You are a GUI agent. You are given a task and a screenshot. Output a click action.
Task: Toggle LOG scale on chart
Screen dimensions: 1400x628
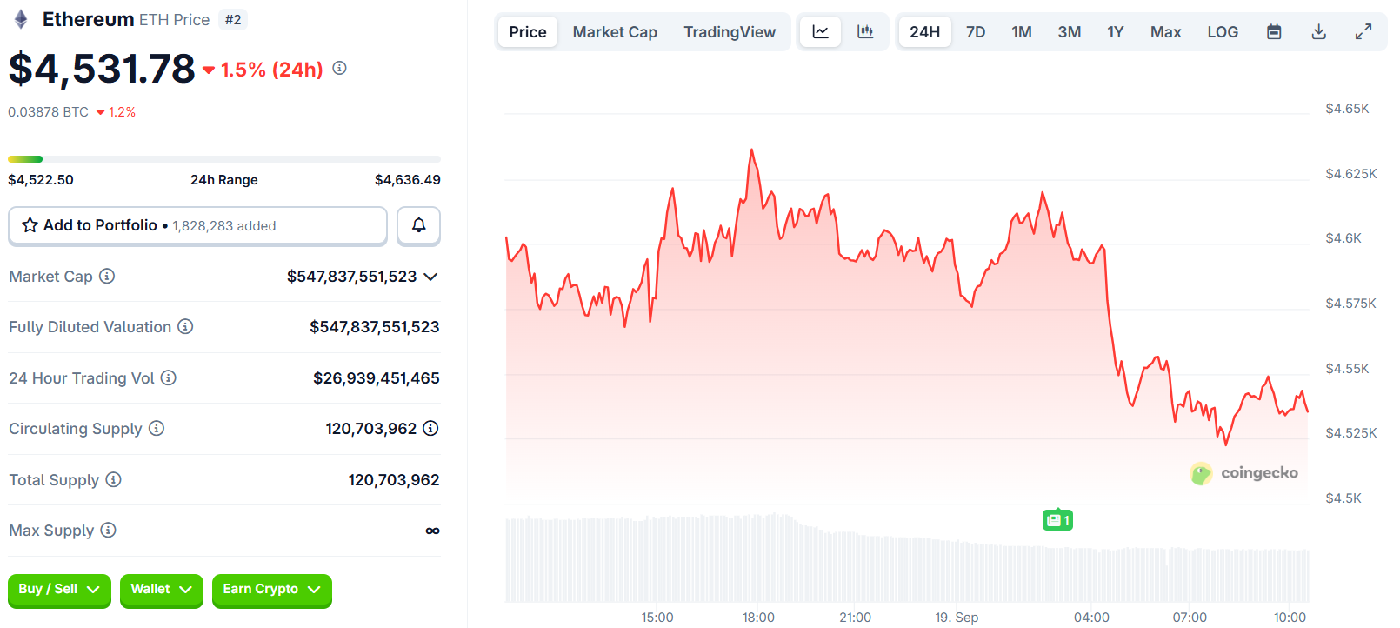pyautogui.click(x=1223, y=32)
